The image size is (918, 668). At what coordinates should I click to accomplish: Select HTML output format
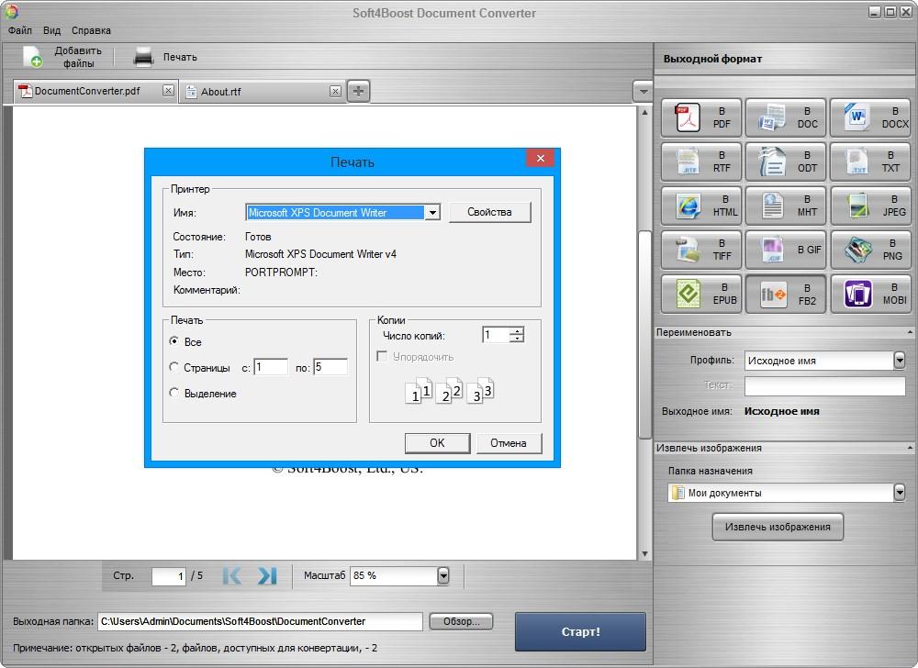(x=702, y=206)
